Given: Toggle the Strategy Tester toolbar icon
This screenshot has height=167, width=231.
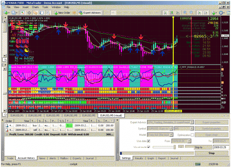Looking at the screenshot, I should point(48,13).
